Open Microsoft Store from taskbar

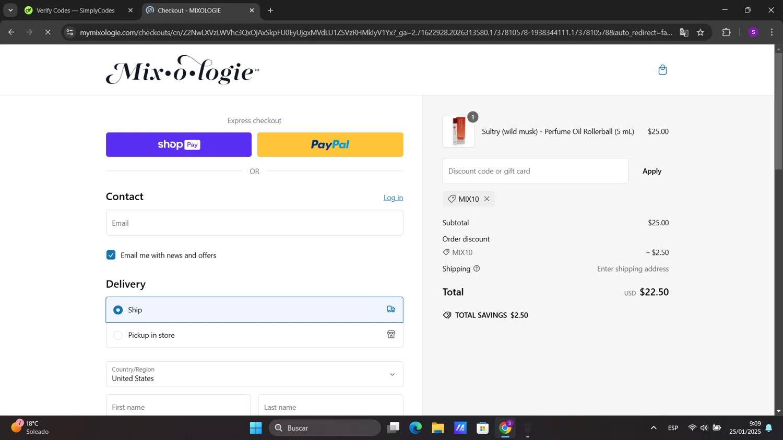pos(483,428)
